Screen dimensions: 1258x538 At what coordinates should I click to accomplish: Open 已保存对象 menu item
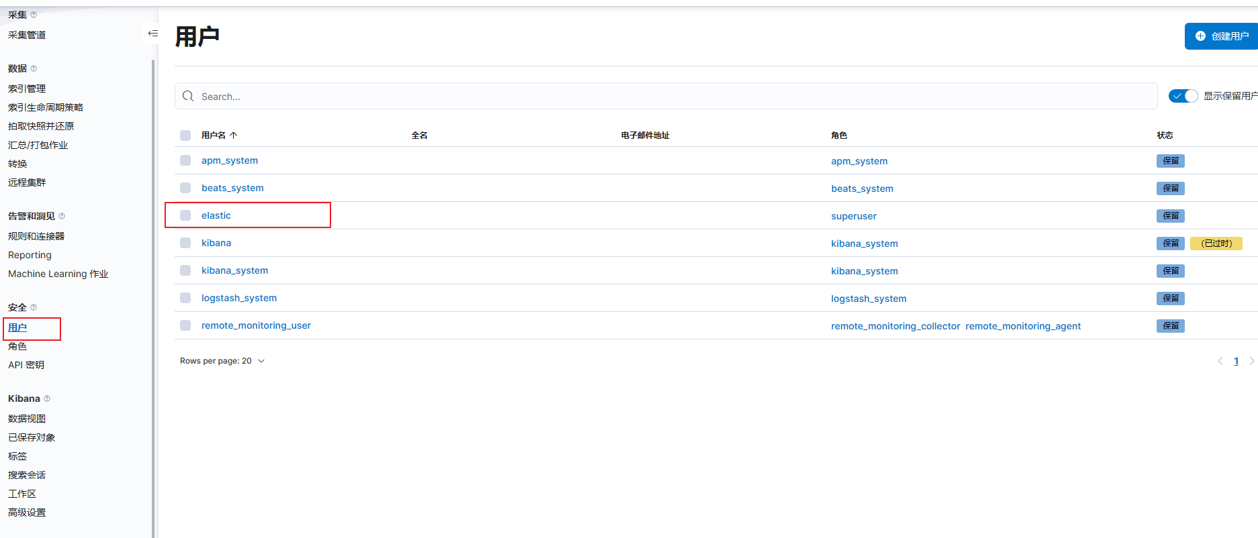click(x=32, y=437)
